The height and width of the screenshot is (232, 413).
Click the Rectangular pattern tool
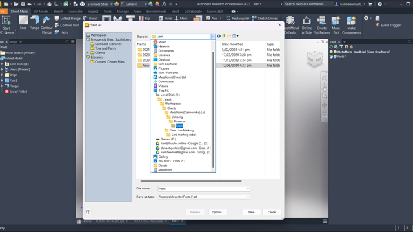pyautogui.click(x=237, y=19)
